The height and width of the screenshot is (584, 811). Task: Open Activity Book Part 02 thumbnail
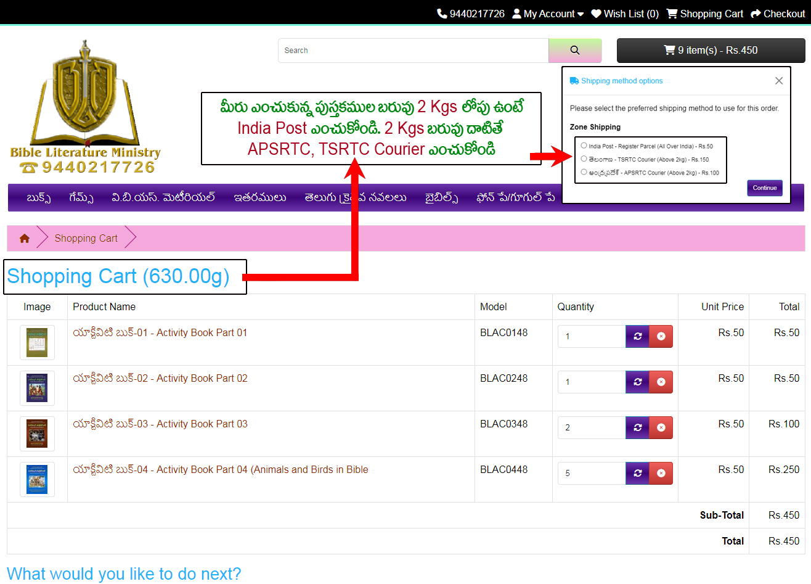[x=37, y=388]
